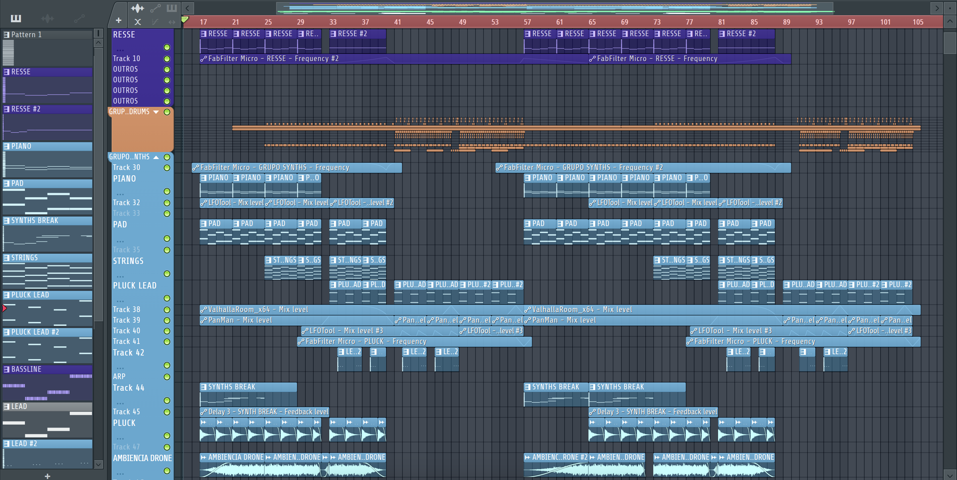Select the AMBIENCIA DRONE track header
Screen dimensions: 957x480
142,464
